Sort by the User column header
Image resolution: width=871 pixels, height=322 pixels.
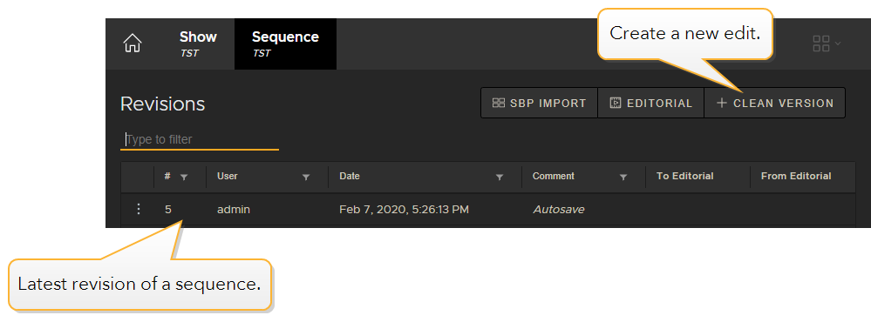228,177
